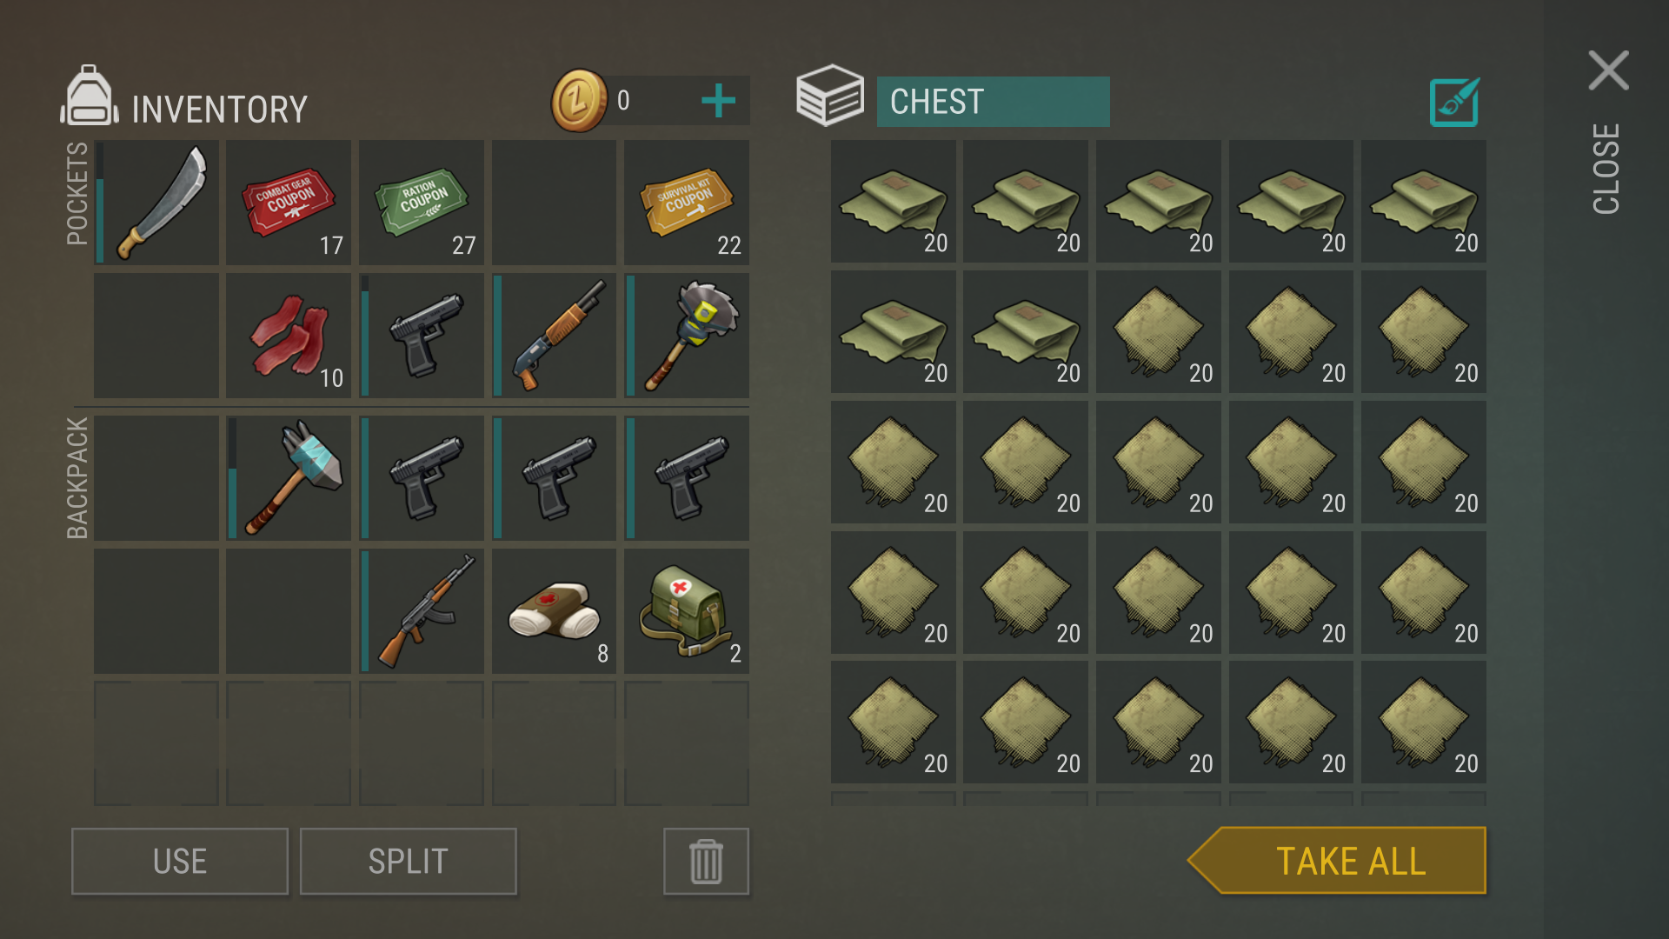Select the shotgun in pockets
The width and height of the screenshot is (1669, 939).
pyautogui.click(x=554, y=336)
